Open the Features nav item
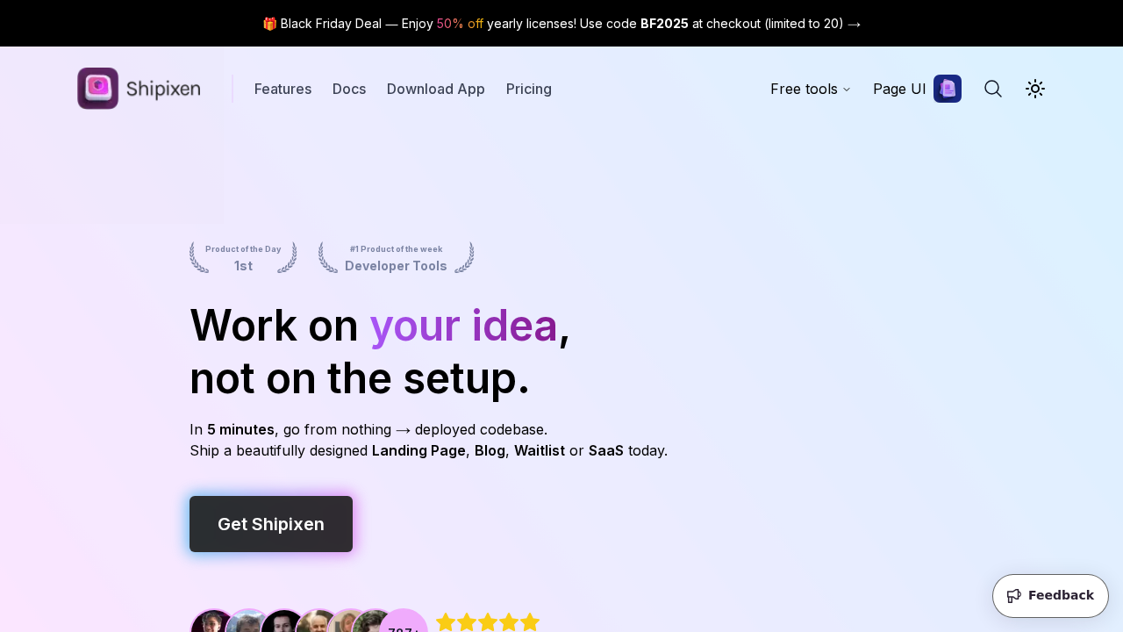The height and width of the screenshot is (632, 1123). click(283, 89)
